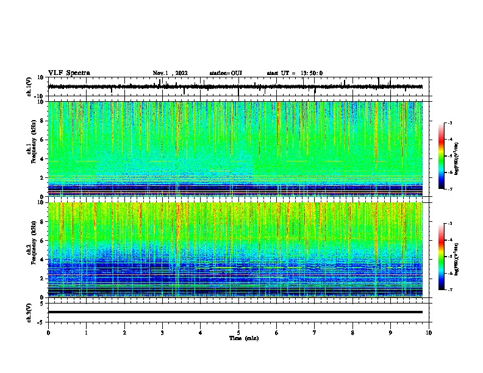Click the ch.2 spectrogram color scale bar

tap(442, 257)
